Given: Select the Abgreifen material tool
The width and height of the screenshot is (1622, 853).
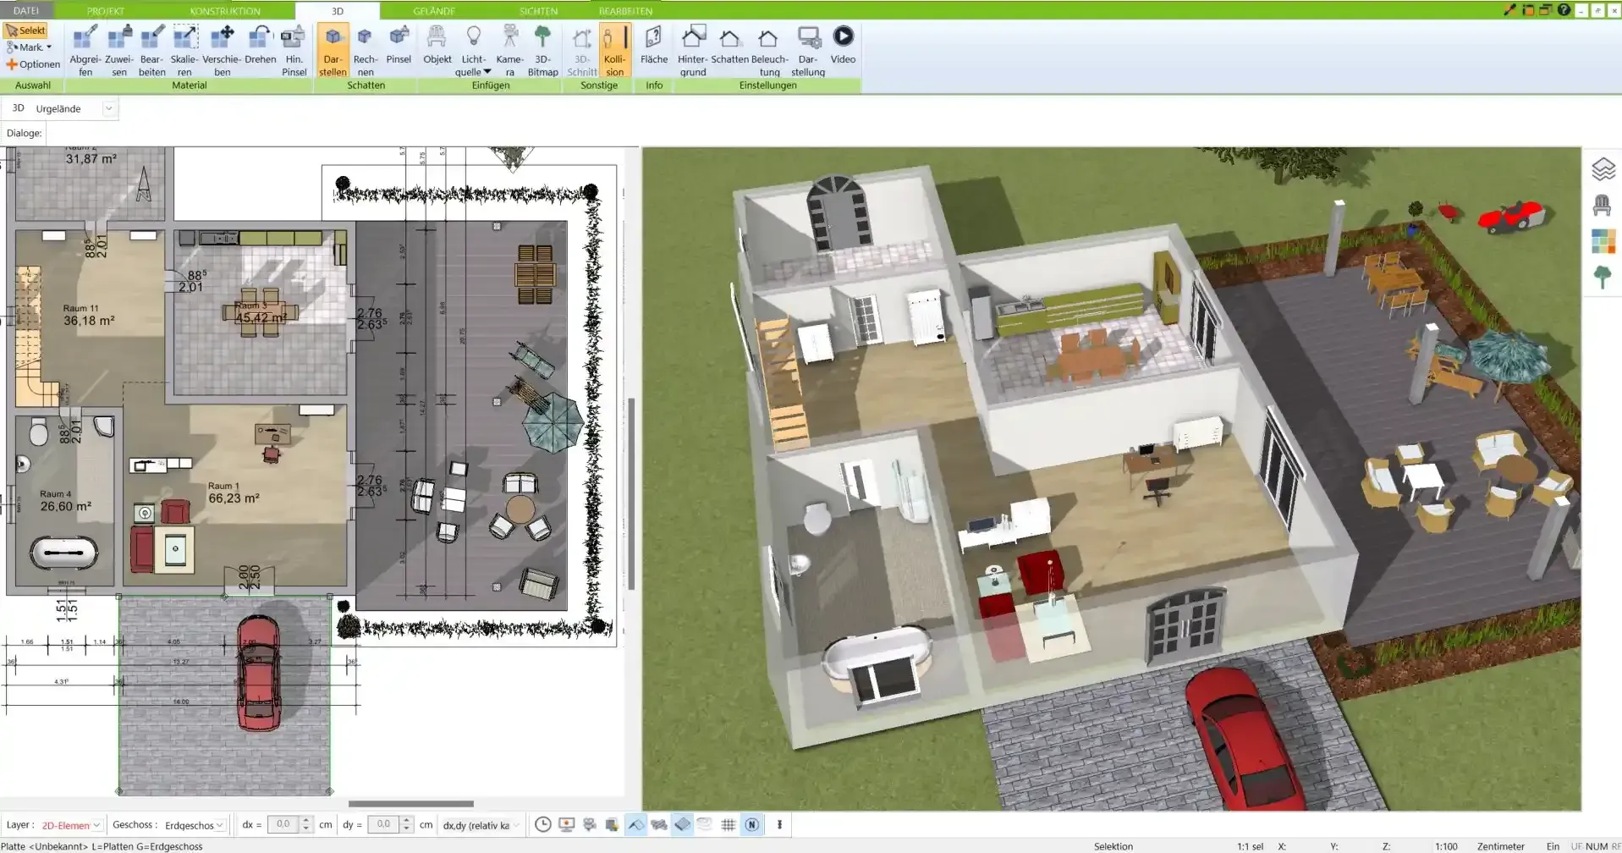Looking at the screenshot, I should click(x=85, y=51).
